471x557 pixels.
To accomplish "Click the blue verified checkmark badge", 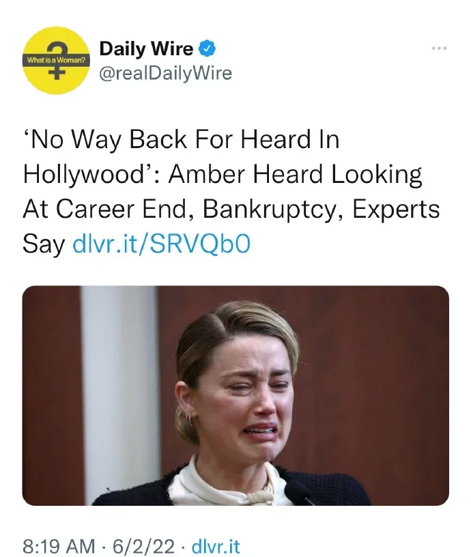I will [207, 48].
